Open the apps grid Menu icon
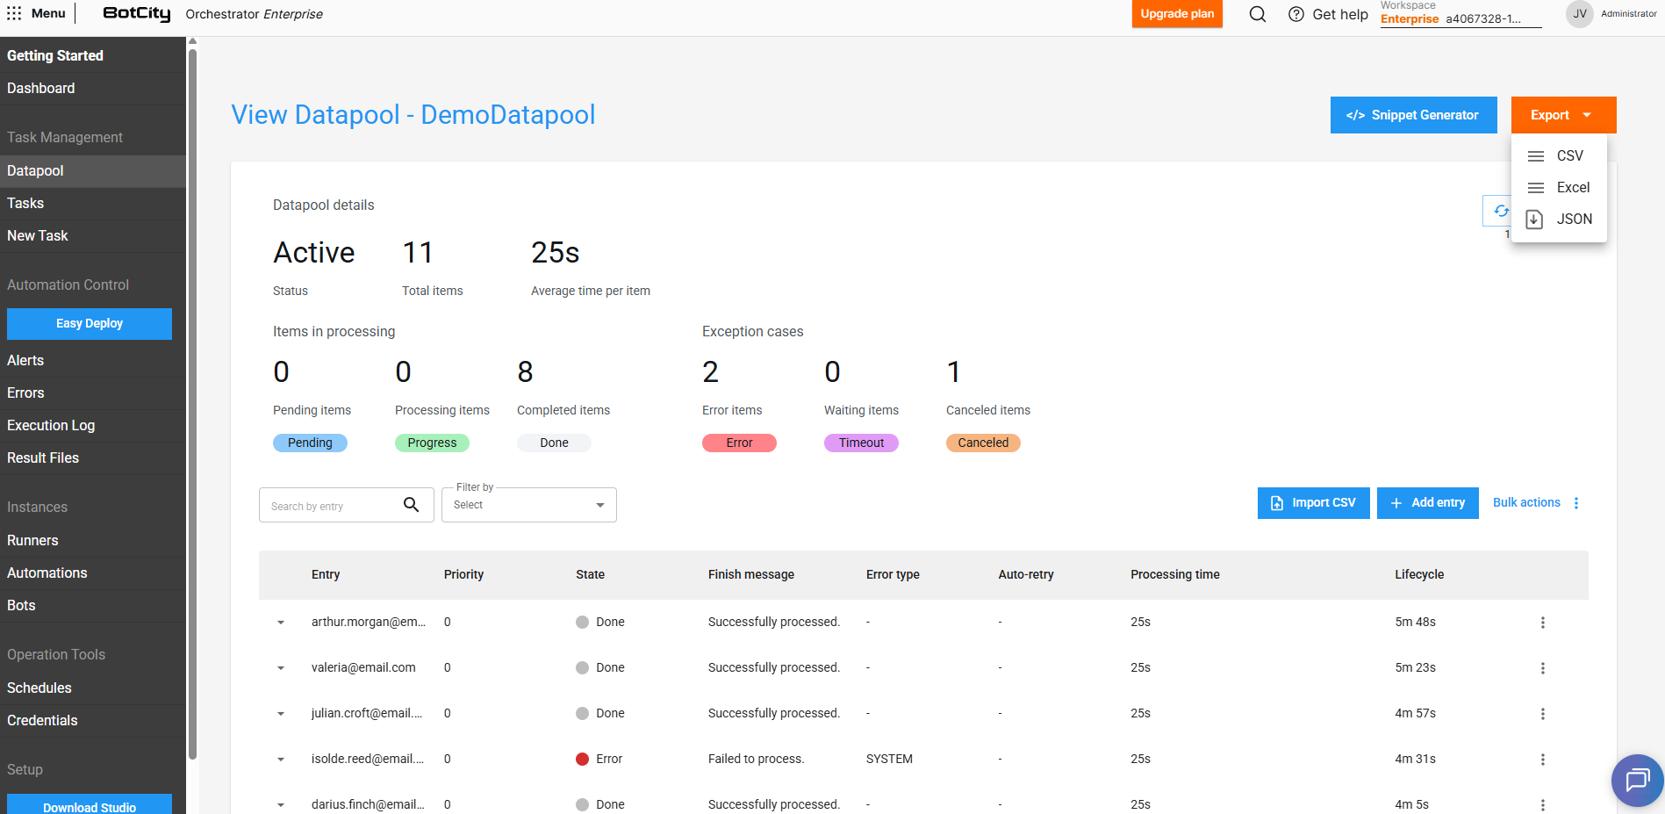The height and width of the screenshot is (814, 1665). tap(14, 13)
